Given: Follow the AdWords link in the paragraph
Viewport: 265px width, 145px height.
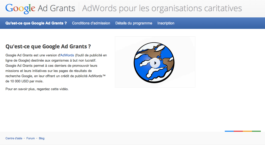Looking at the screenshot, I should click(67, 55).
